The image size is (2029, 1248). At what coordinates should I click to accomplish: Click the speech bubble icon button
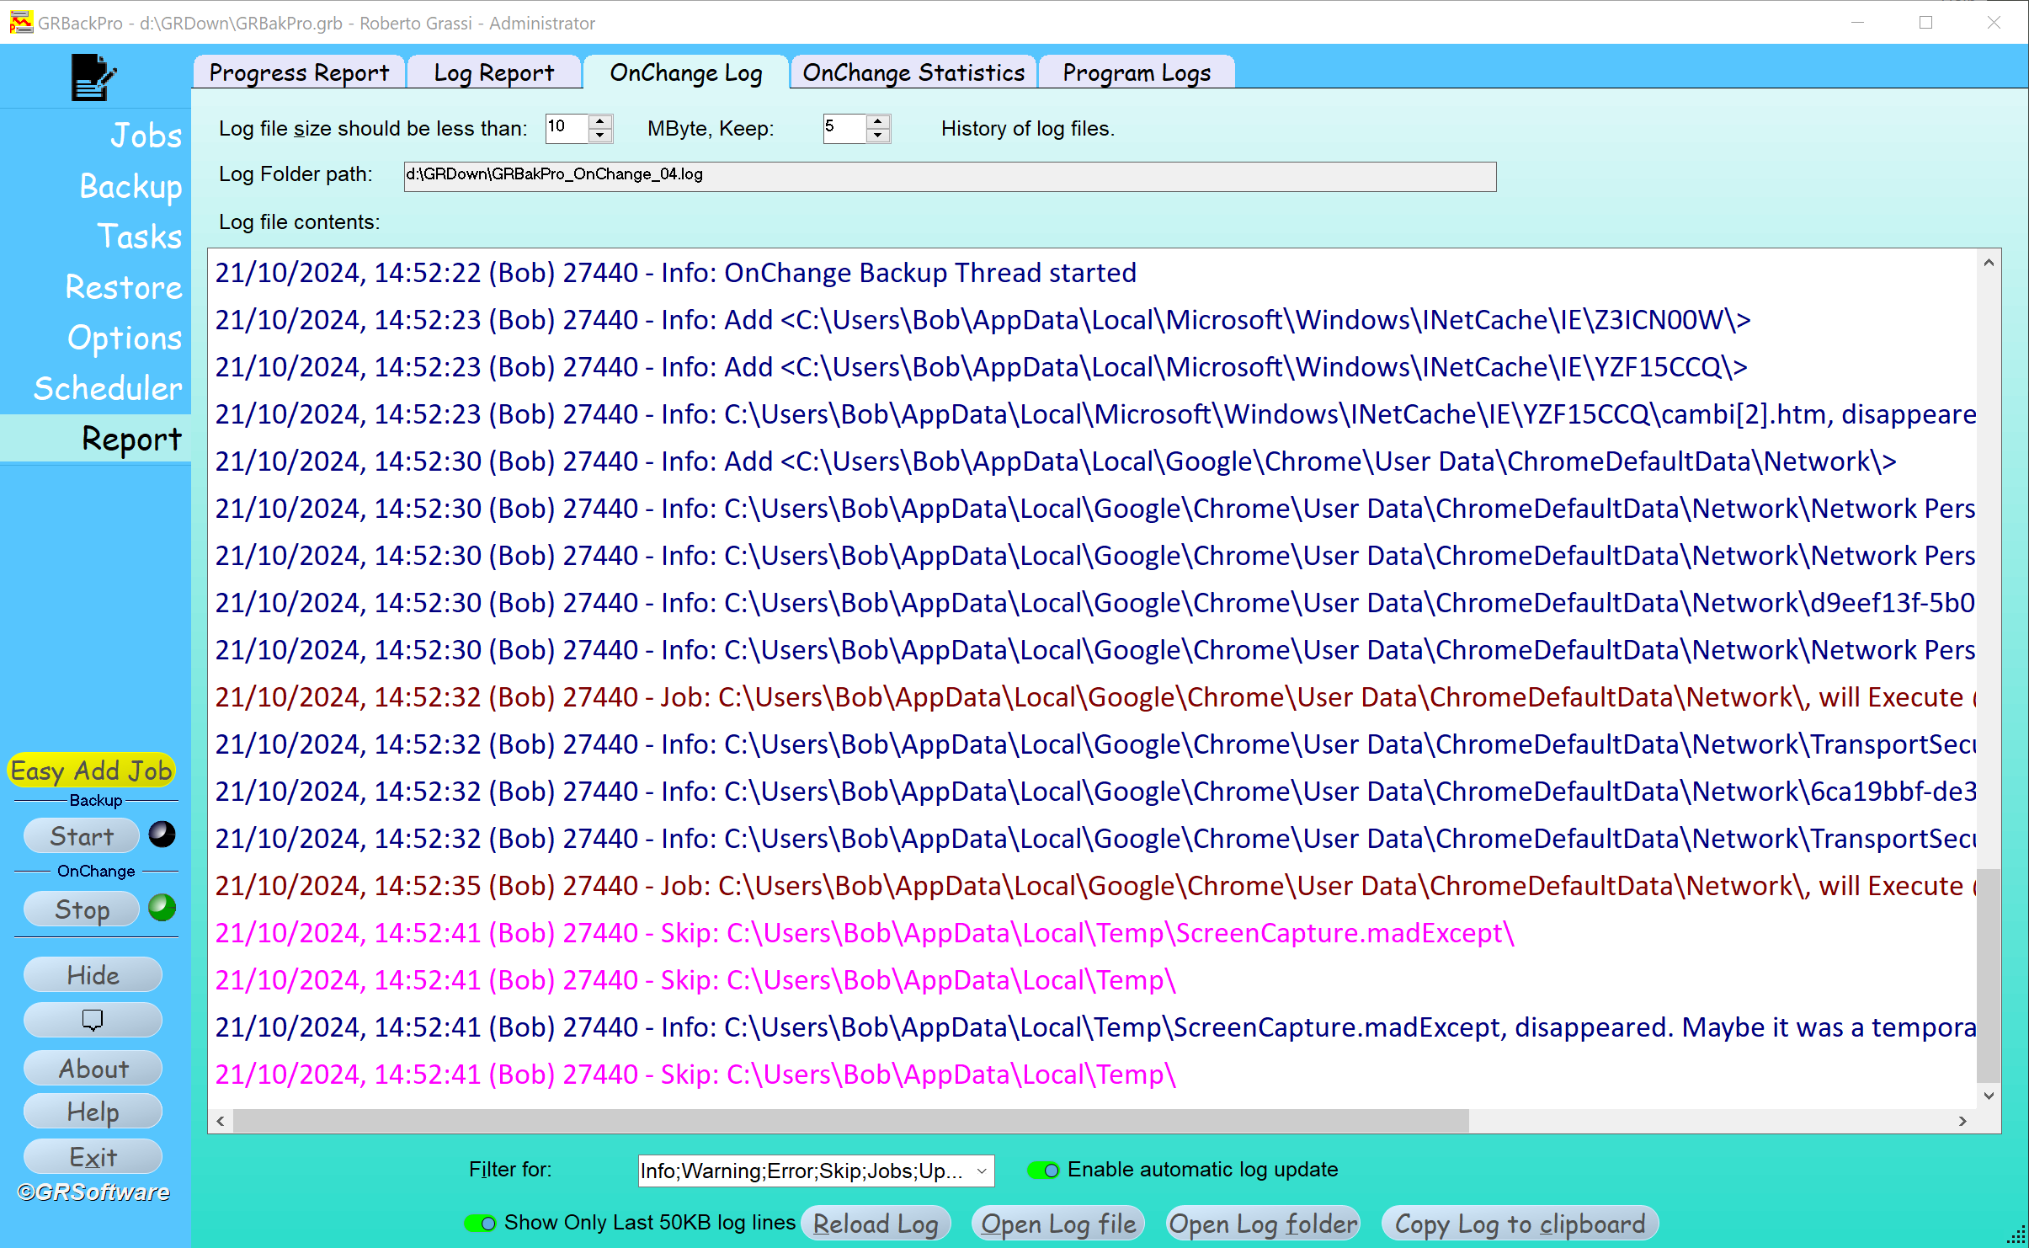point(93,1020)
